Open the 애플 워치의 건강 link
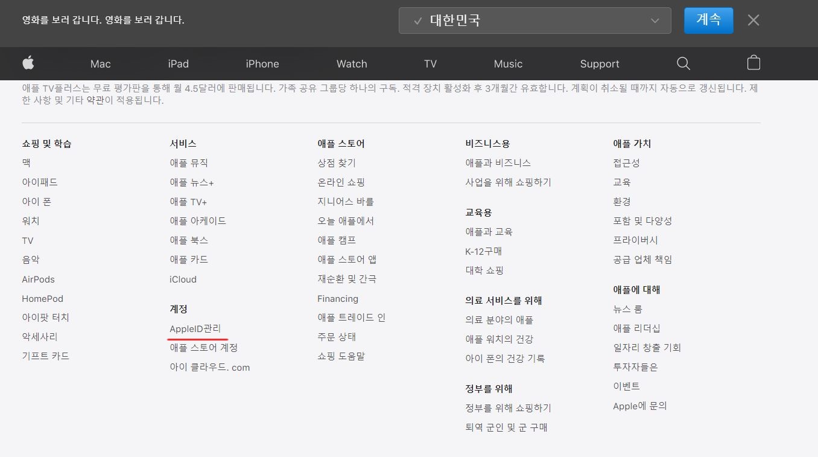 point(499,339)
